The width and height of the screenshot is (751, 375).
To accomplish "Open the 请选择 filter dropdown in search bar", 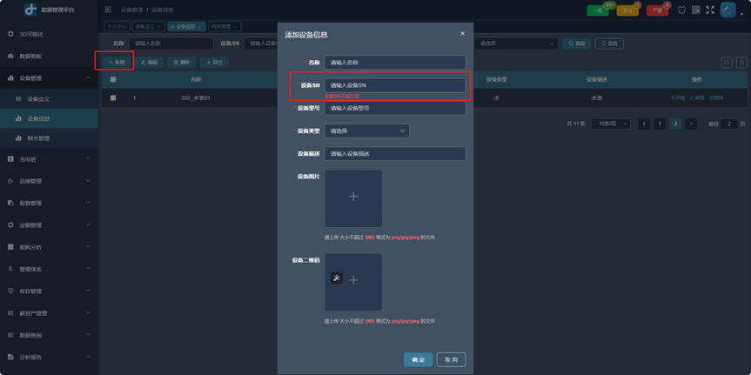I will 516,44.
